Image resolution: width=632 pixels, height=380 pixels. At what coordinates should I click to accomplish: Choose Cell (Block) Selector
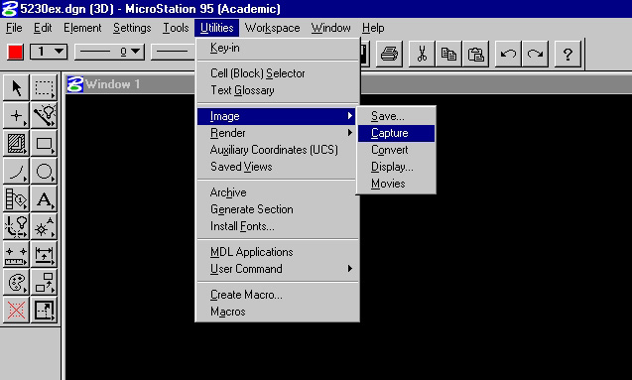(277, 73)
